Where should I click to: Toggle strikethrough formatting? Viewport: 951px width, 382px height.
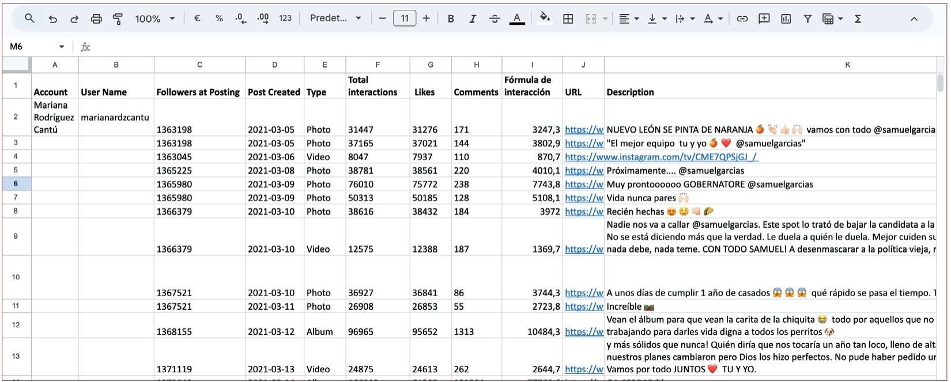coord(495,18)
